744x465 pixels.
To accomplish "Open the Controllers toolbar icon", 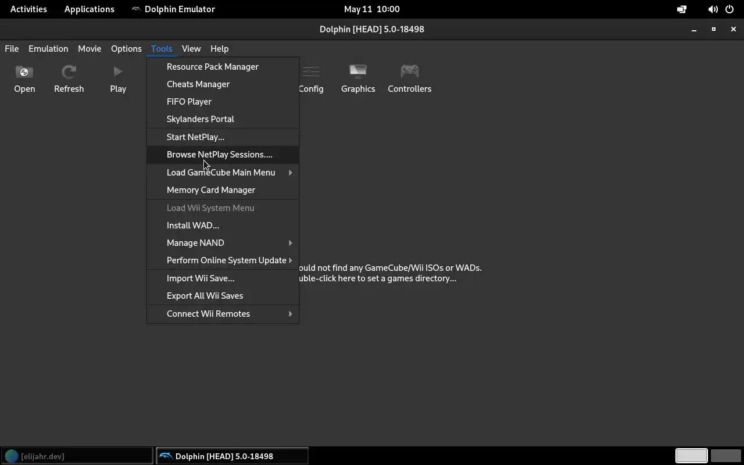I will point(409,78).
